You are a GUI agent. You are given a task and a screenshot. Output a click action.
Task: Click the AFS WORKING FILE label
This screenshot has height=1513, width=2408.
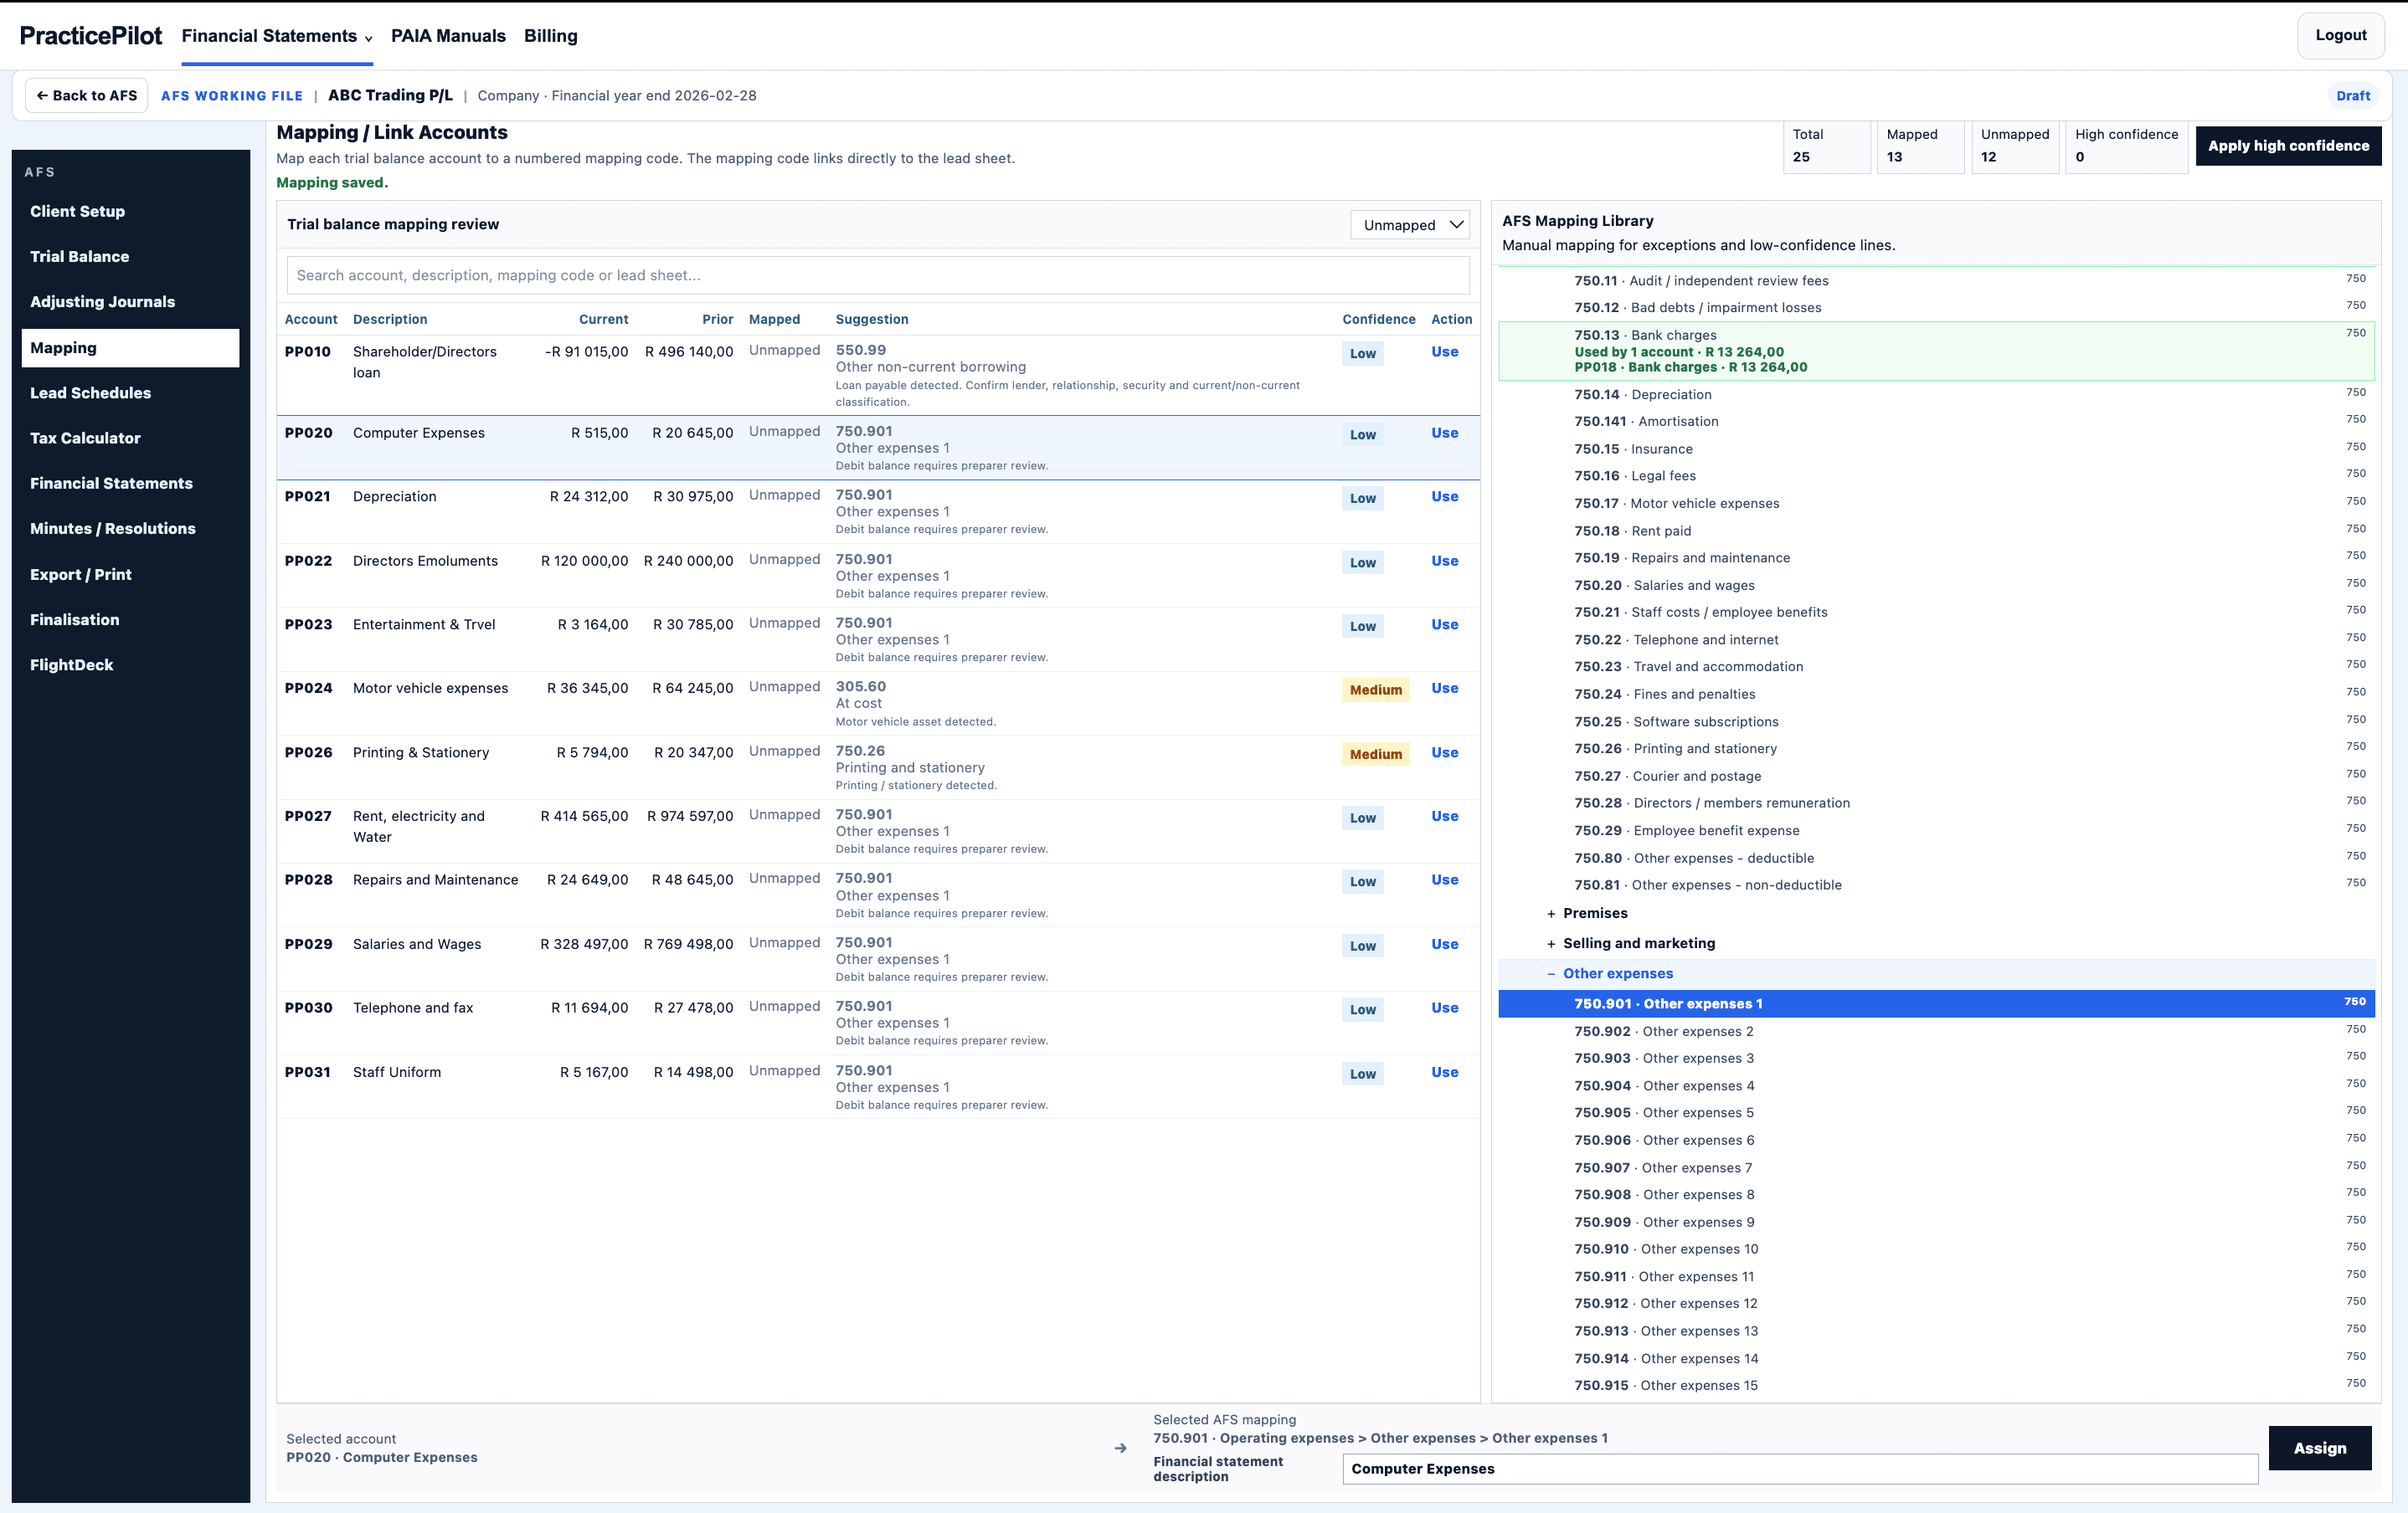(x=232, y=96)
